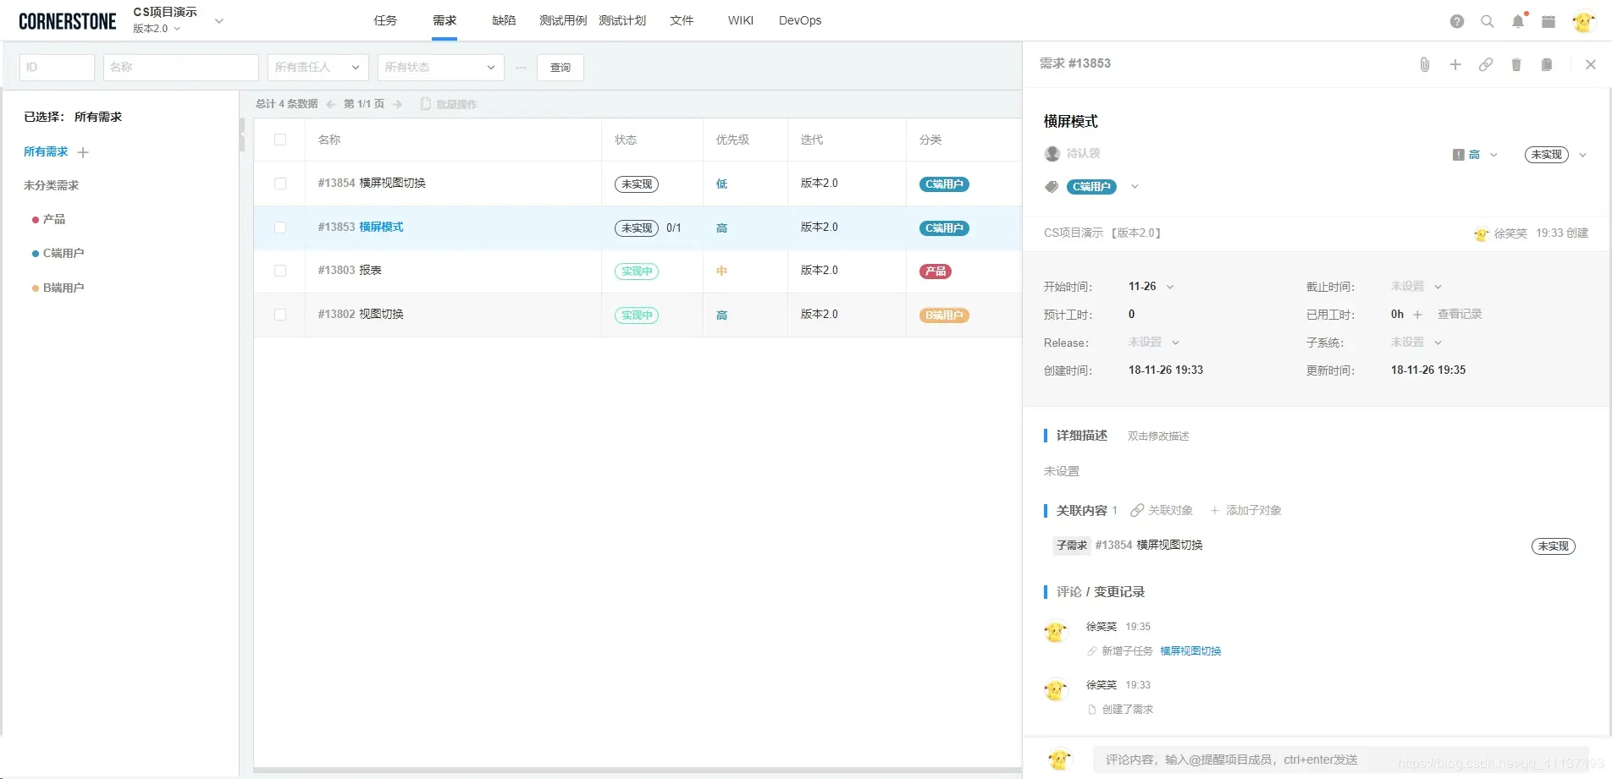Image resolution: width=1612 pixels, height=779 pixels.
Task: Toggle the select-all checkbox in table header
Action: tap(280, 140)
